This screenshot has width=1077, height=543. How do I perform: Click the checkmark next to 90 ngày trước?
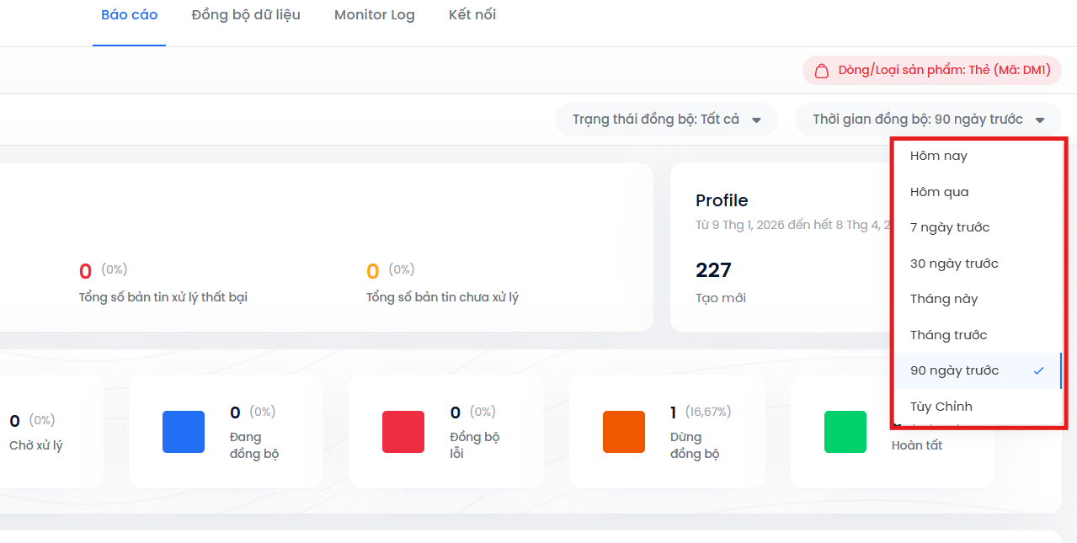pyautogui.click(x=1038, y=371)
